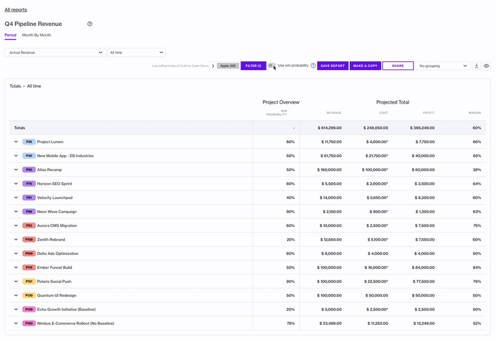
Task: Expand the Polaris Social Push row
Action: 16,281
